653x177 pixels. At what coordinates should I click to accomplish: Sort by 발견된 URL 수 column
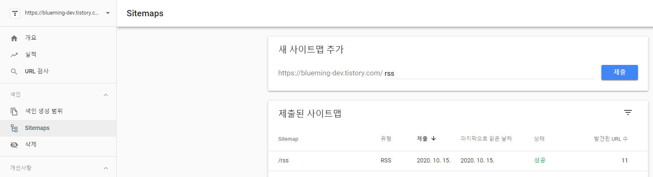point(611,139)
